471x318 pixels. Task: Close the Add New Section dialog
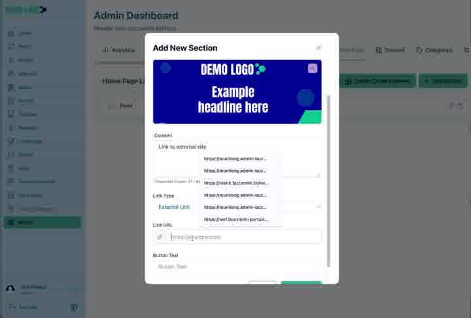(319, 48)
